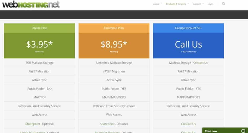Open the Support menu item

(197, 4)
